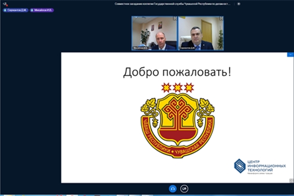Minimize the presentation with blue minus button

point(290,54)
